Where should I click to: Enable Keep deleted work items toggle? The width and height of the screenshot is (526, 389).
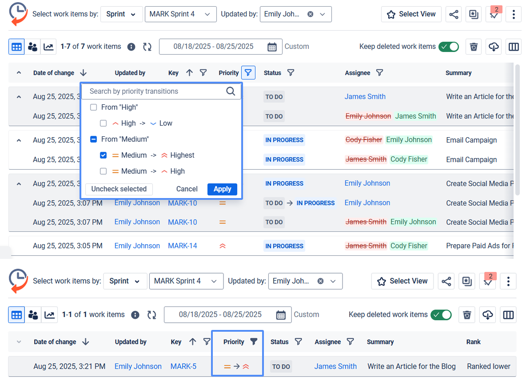click(x=449, y=46)
